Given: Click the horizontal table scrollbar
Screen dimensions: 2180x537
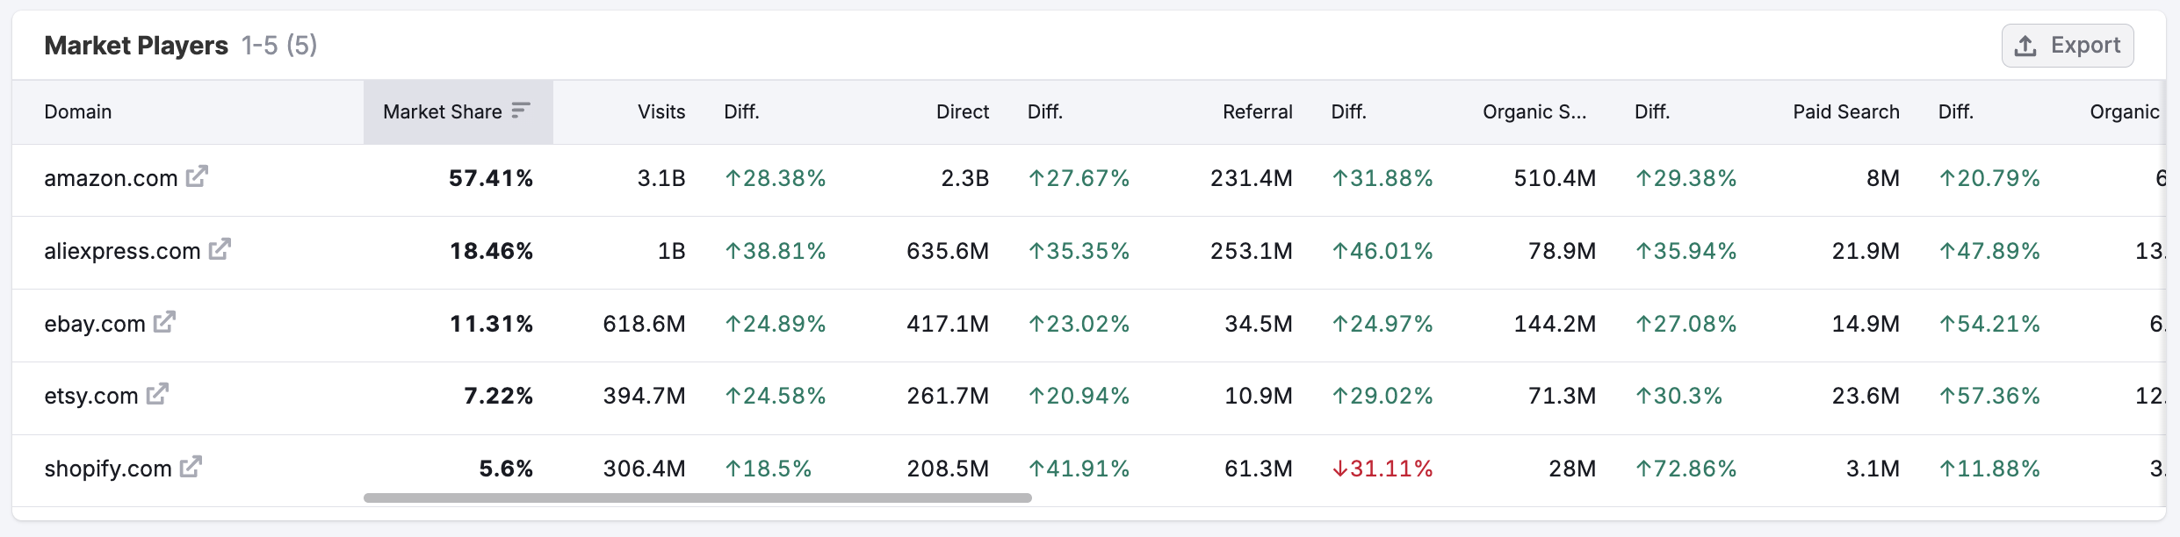Looking at the screenshot, I should (697, 498).
